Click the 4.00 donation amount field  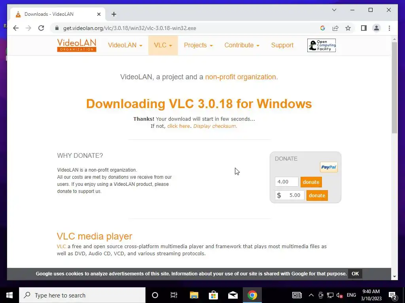pos(286,181)
